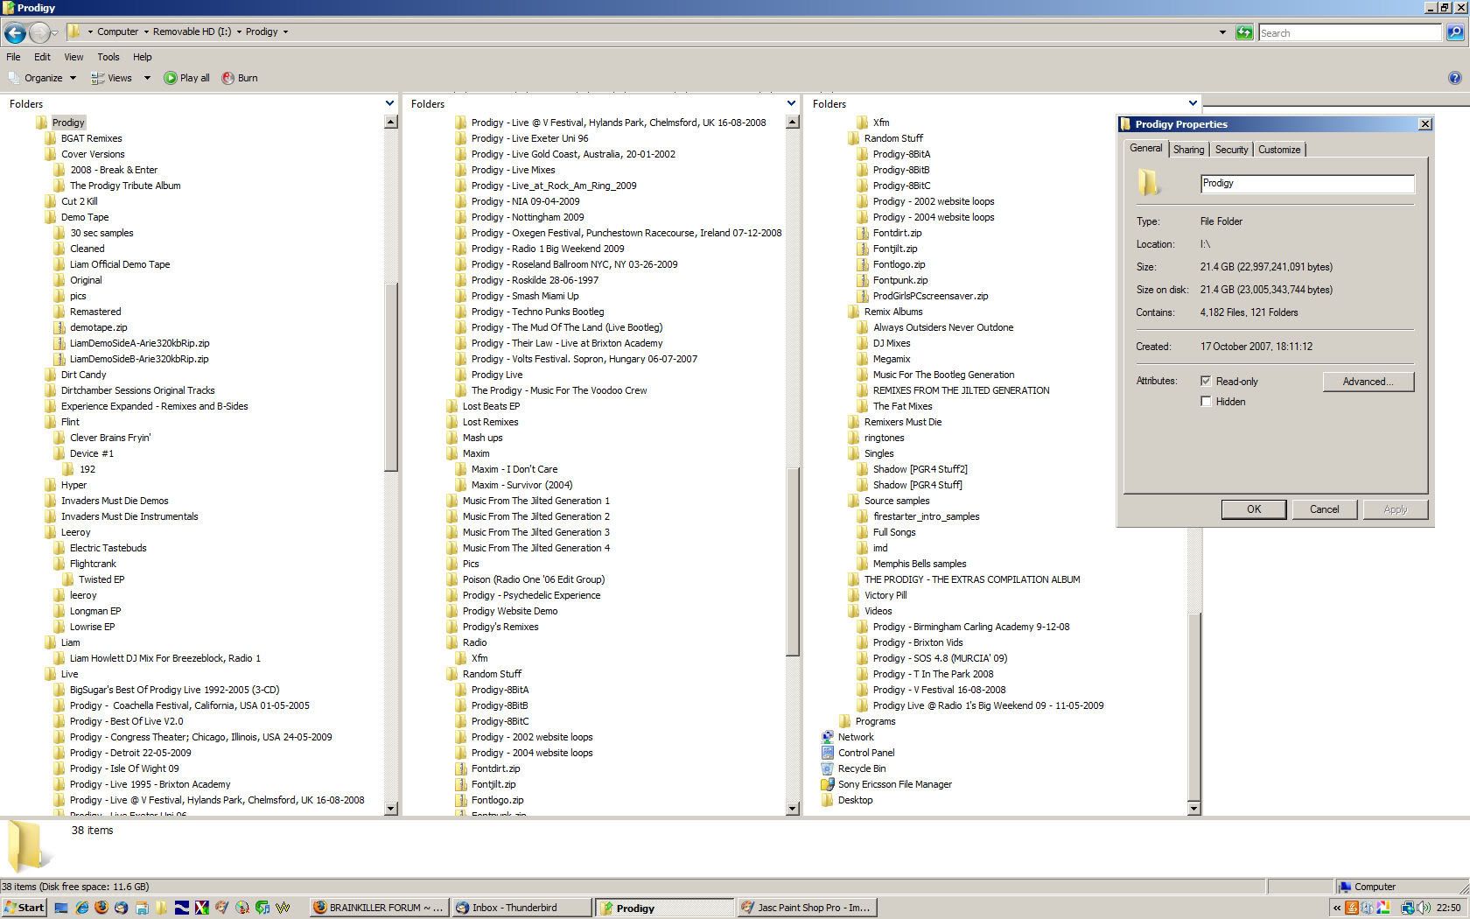Launch Firefox from quick launch
Screen dimensions: 1470x919
tap(101, 908)
